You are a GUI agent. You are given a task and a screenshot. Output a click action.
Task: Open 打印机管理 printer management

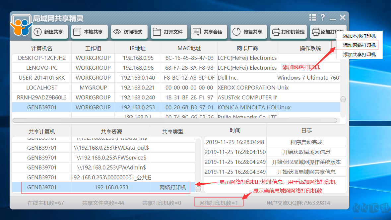[289, 32]
